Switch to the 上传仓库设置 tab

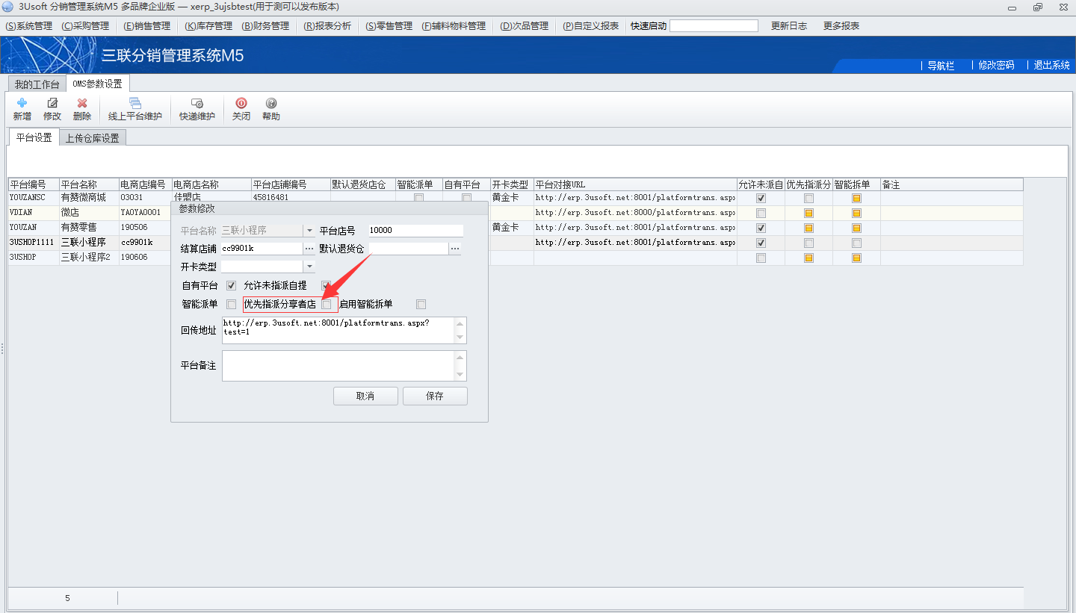pos(92,138)
